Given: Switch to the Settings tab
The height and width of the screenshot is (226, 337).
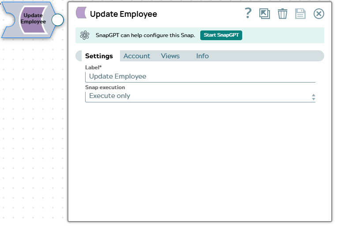Looking at the screenshot, I should (x=99, y=56).
